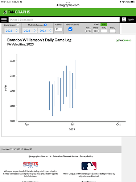Click the FanGraphs logo on the chart

(124, 40)
